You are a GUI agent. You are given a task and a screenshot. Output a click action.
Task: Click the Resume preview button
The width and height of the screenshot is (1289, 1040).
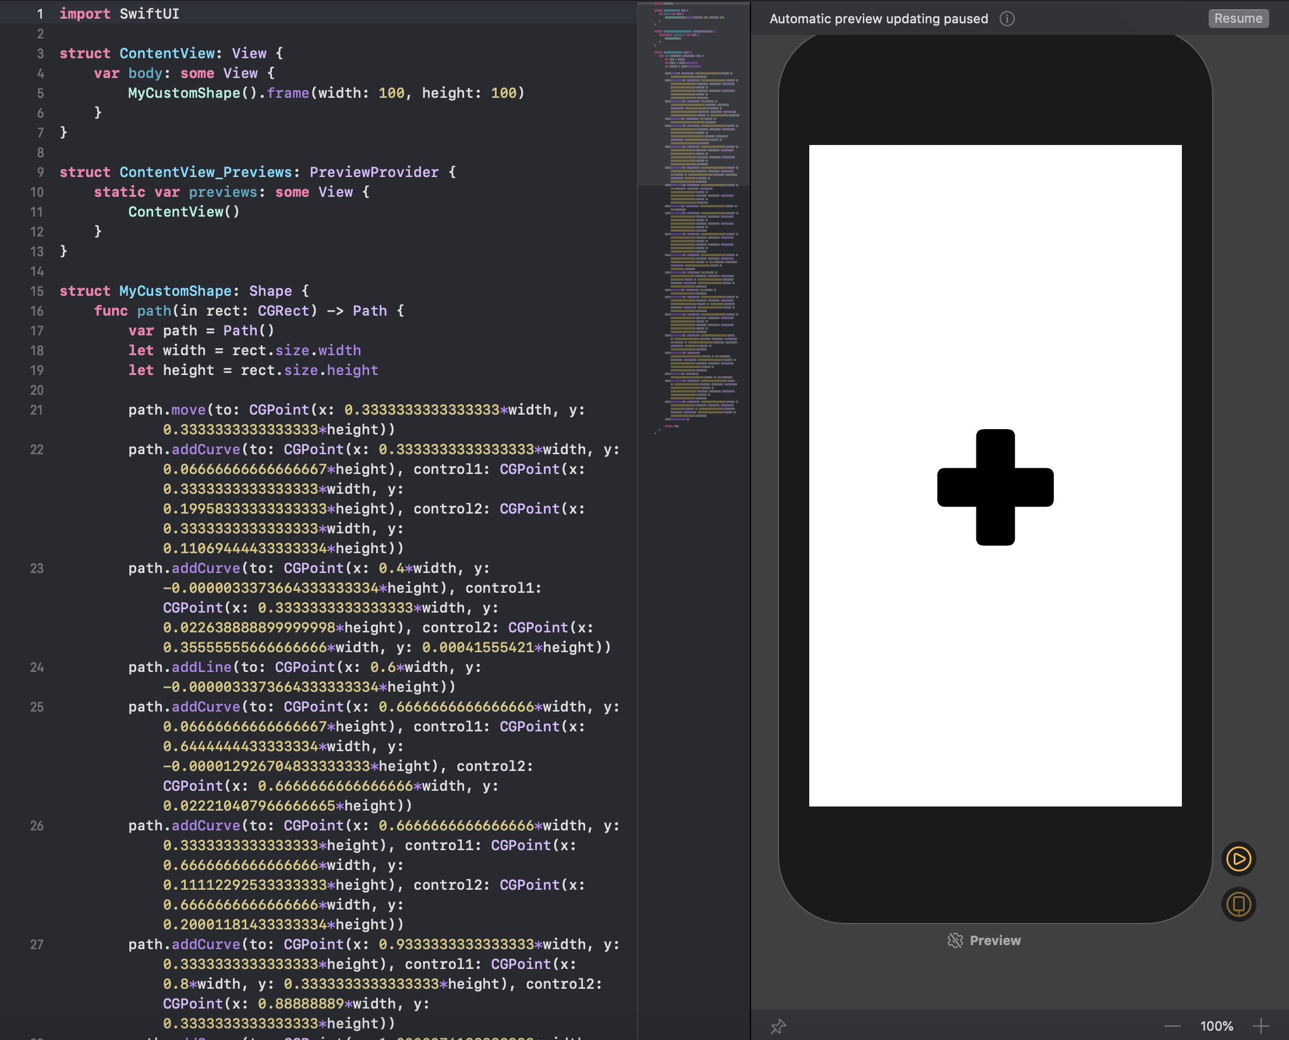point(1238,19)
